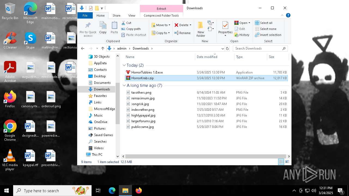Open the recent locations dropdown arrow
Viewport: 349px width, 196px height.
tap(97, 48)
